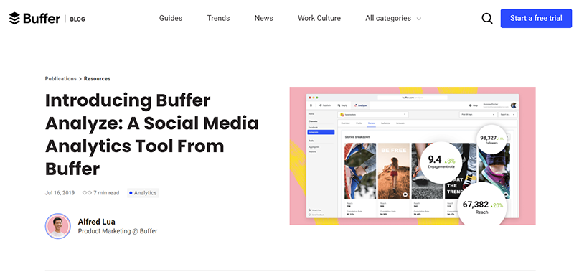Click the BLOG label beside the logo

tap(77, 19)
